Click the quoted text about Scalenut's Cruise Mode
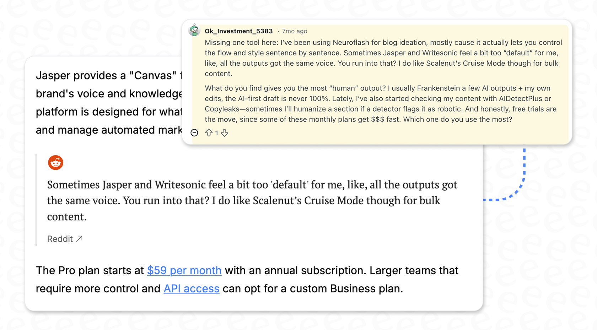Viewport: 597px width, 330px height. point(249,200)
